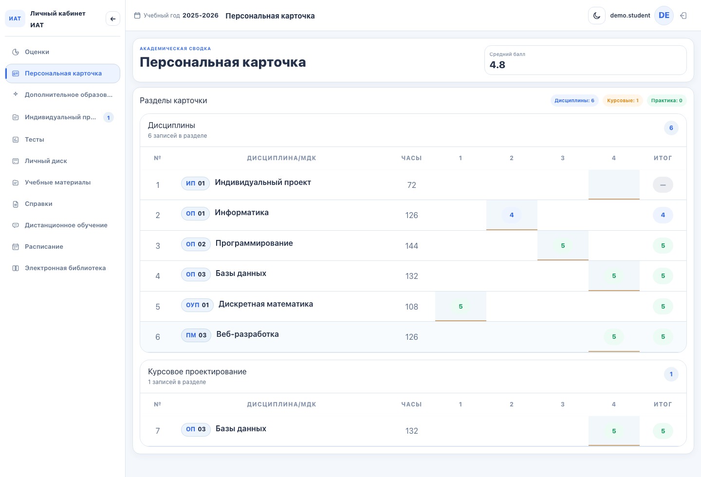Click the Средний балл 4.8 card
Image resolution: width=701 pixels, height=477 pixels.
coord(585,60)
